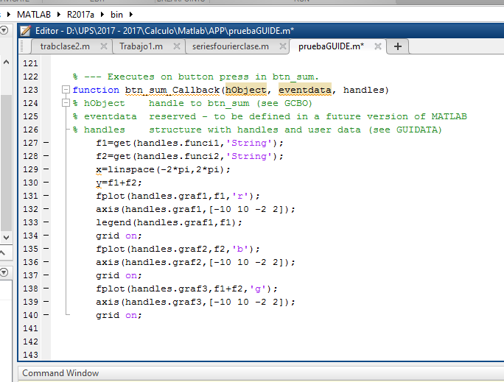Open the seriesfourierclase.m tab
Screen dimensions: 504x382
tap(230, 46)
